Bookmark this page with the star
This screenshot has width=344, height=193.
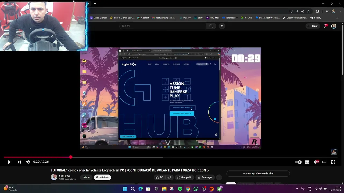tap(309, 11)
